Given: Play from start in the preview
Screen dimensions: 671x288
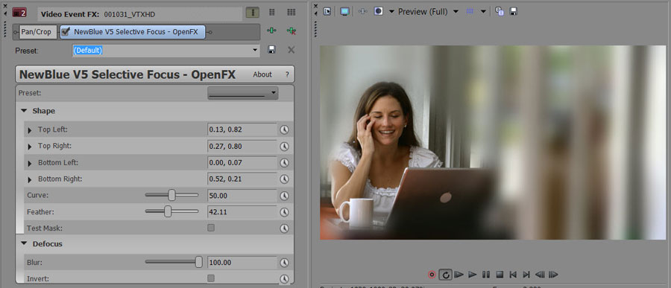Looking at the screenshot, I should [x=459, y=275].
